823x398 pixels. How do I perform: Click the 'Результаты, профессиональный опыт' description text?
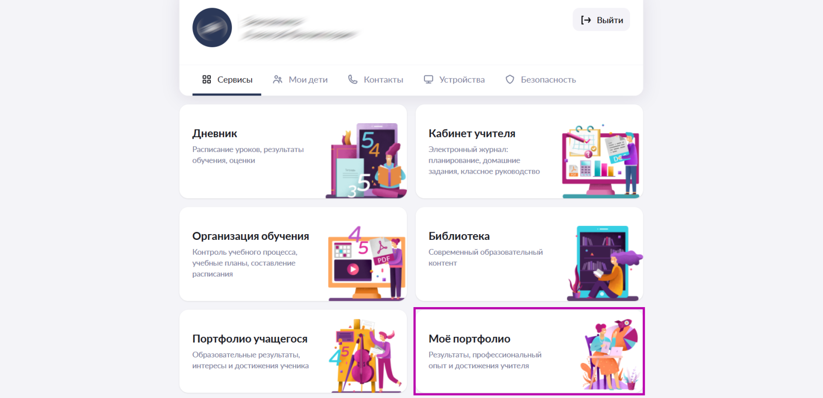tap(485, 361)
